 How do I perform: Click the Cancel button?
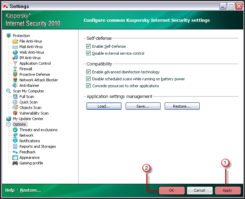(x=200, y=190)
